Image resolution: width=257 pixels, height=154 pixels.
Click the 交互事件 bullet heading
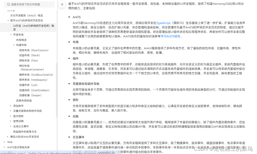pos(79,137)
